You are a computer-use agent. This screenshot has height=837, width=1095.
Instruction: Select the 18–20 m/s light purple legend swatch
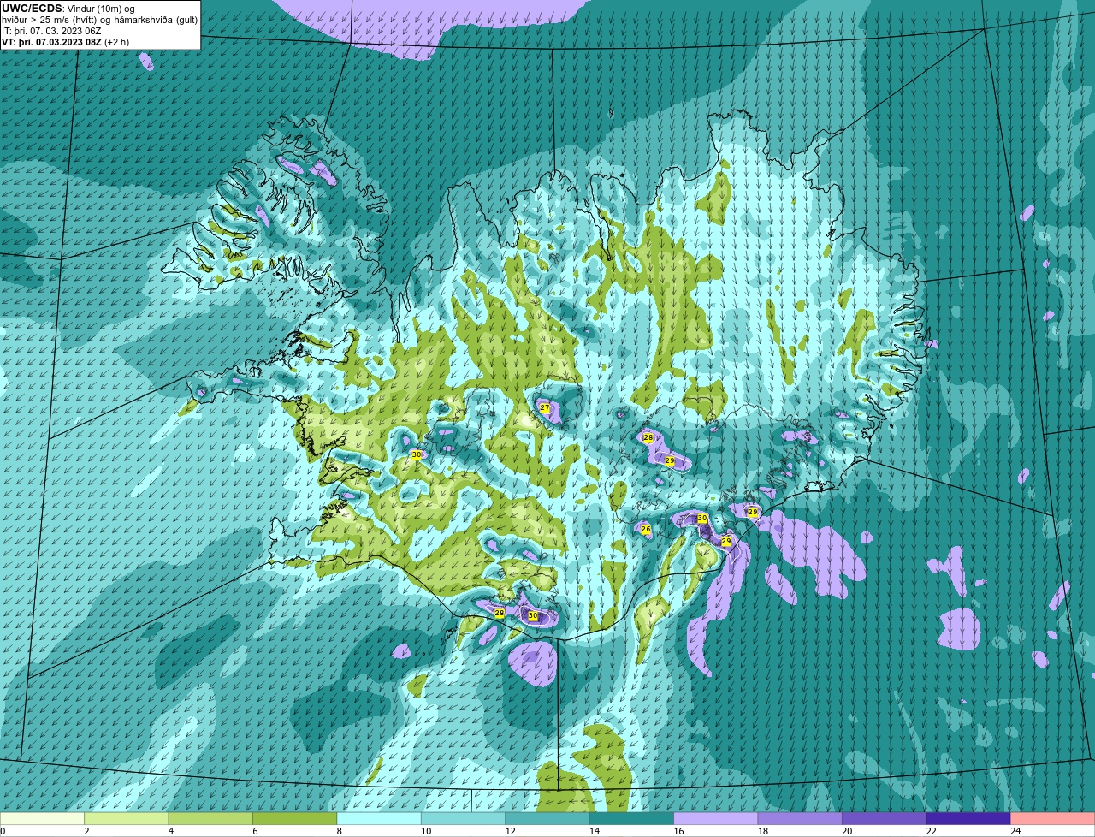(801, 819)
